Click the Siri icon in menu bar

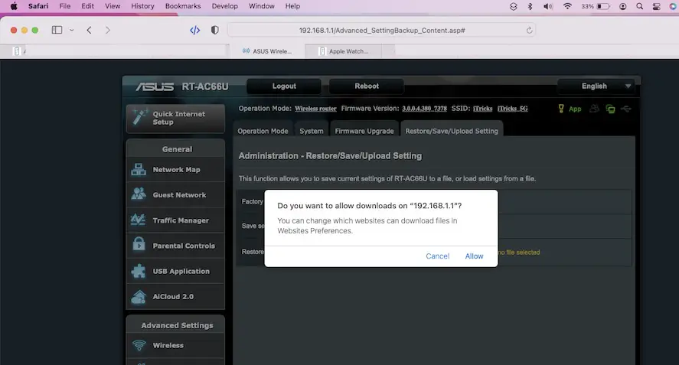[x=672, y=6]
